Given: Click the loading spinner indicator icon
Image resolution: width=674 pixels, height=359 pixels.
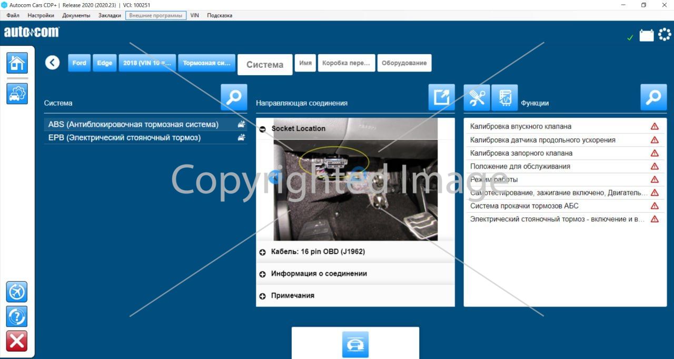Looking at the screenshot, I should pos(665,35).
